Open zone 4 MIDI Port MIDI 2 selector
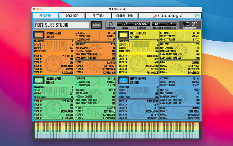Viewport: 233px width, 146px height. [197, 90]
